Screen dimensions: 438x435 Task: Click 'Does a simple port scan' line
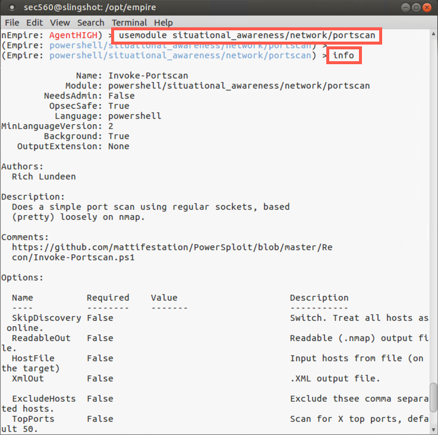[151, 207]
